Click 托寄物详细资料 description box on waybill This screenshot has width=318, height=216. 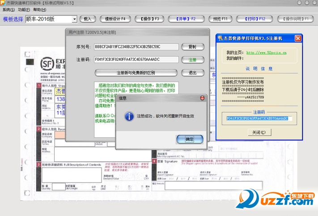click(72, 175)
